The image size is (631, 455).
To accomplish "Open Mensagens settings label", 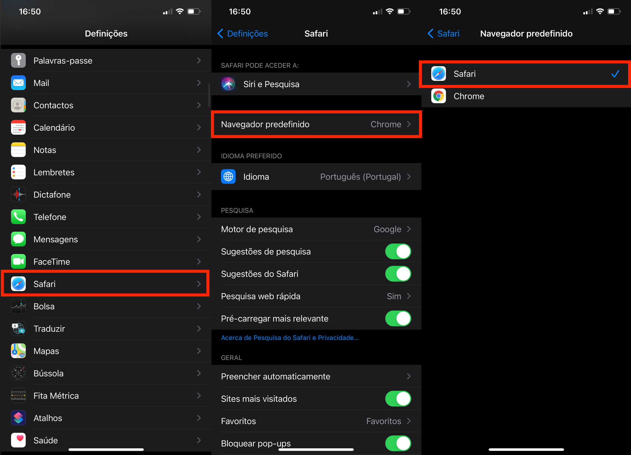I will 56,239.
